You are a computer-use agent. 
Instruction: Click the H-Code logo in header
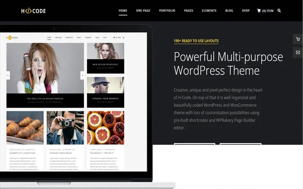click(33, 11)
